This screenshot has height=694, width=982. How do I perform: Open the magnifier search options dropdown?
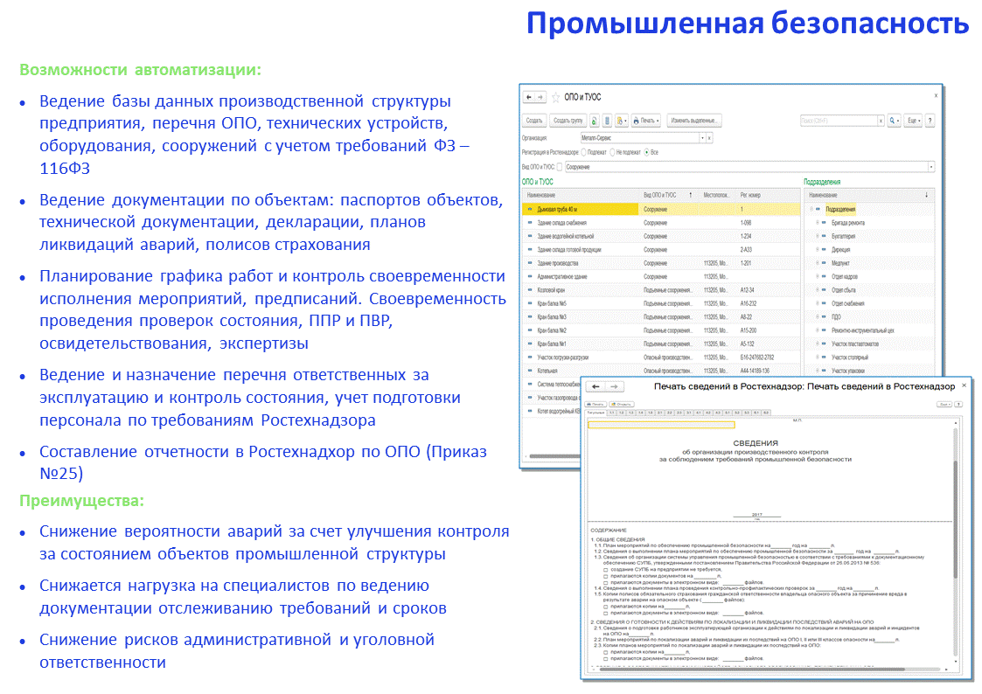click(894, 120)
